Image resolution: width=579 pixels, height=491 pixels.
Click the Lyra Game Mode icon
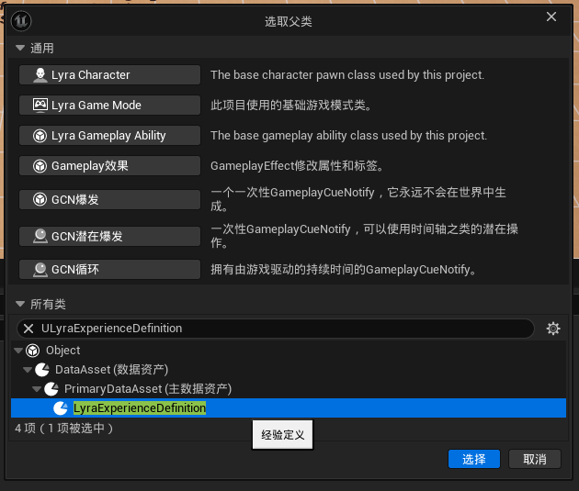pos(40,105)
